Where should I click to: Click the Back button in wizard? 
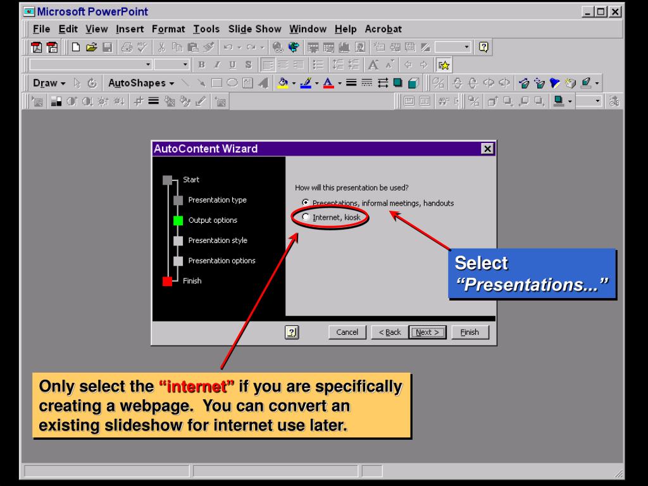tap(390, 332)
